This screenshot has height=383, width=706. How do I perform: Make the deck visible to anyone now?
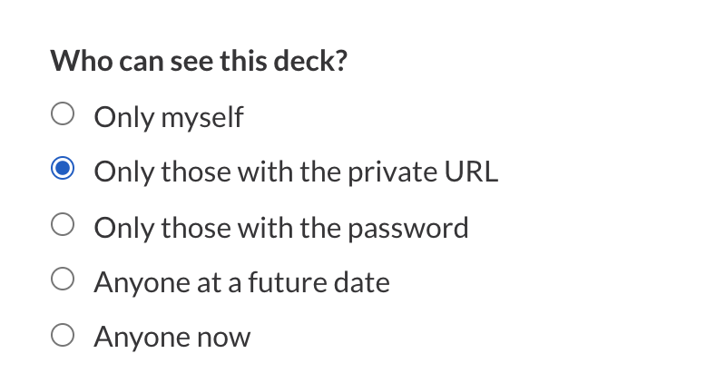pos(62,337)
